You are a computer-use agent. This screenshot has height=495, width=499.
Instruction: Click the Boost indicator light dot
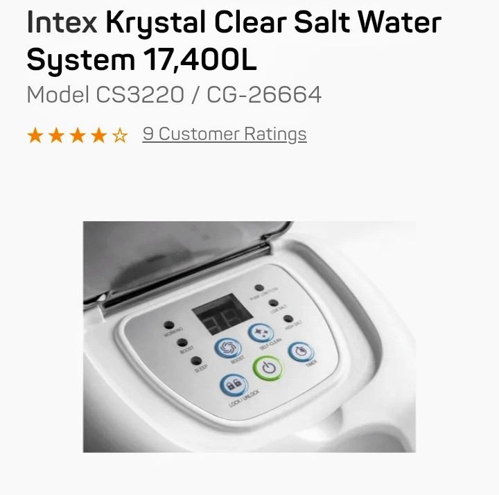[x=182, y=343]
